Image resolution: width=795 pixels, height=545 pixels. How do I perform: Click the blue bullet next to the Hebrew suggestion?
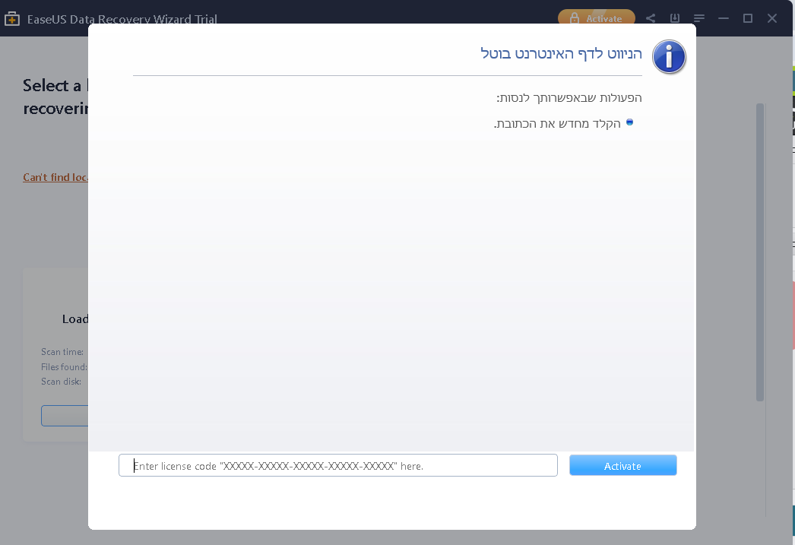[630, 122]
